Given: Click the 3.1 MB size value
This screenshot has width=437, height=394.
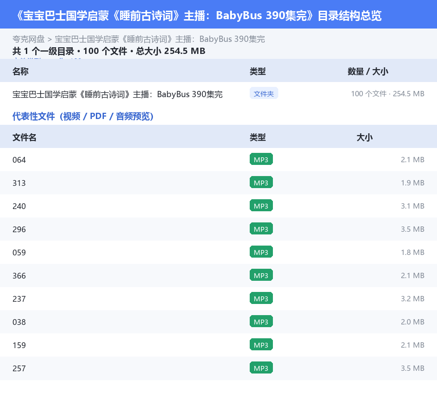Looking at the screenshot, I should [x=412, y=206].
